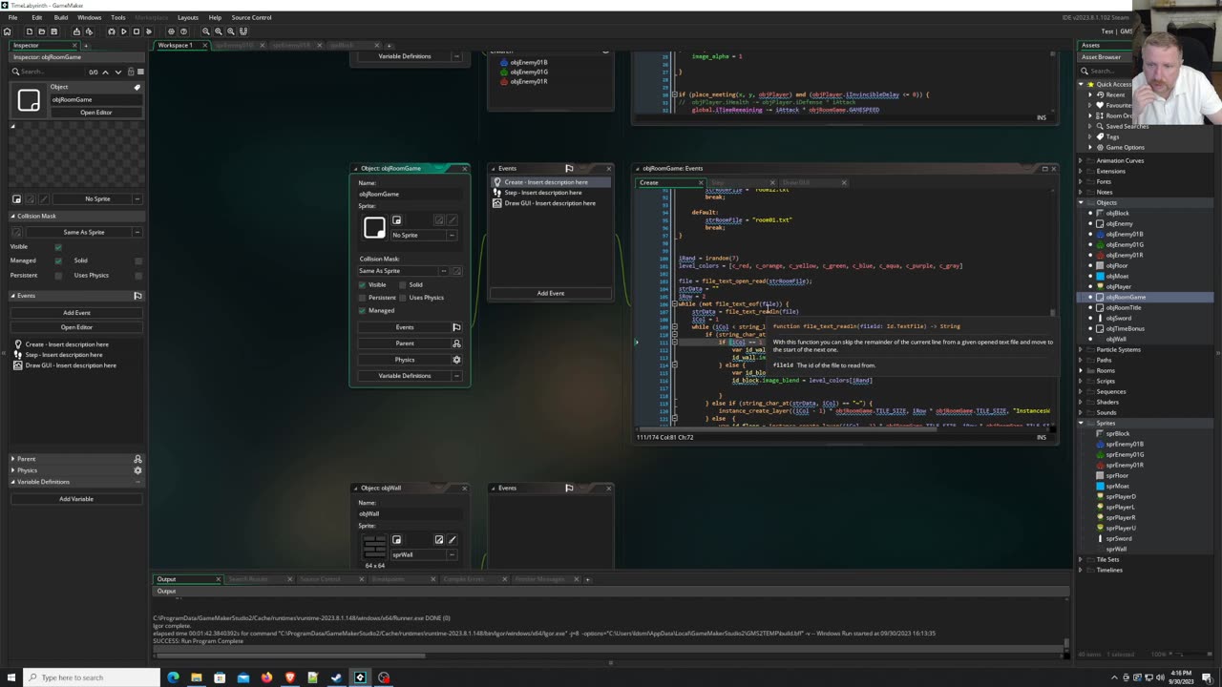The image size is (1222, 687).
Task: Open the No Sprite dropdown in Inspector
Action: 97,198
